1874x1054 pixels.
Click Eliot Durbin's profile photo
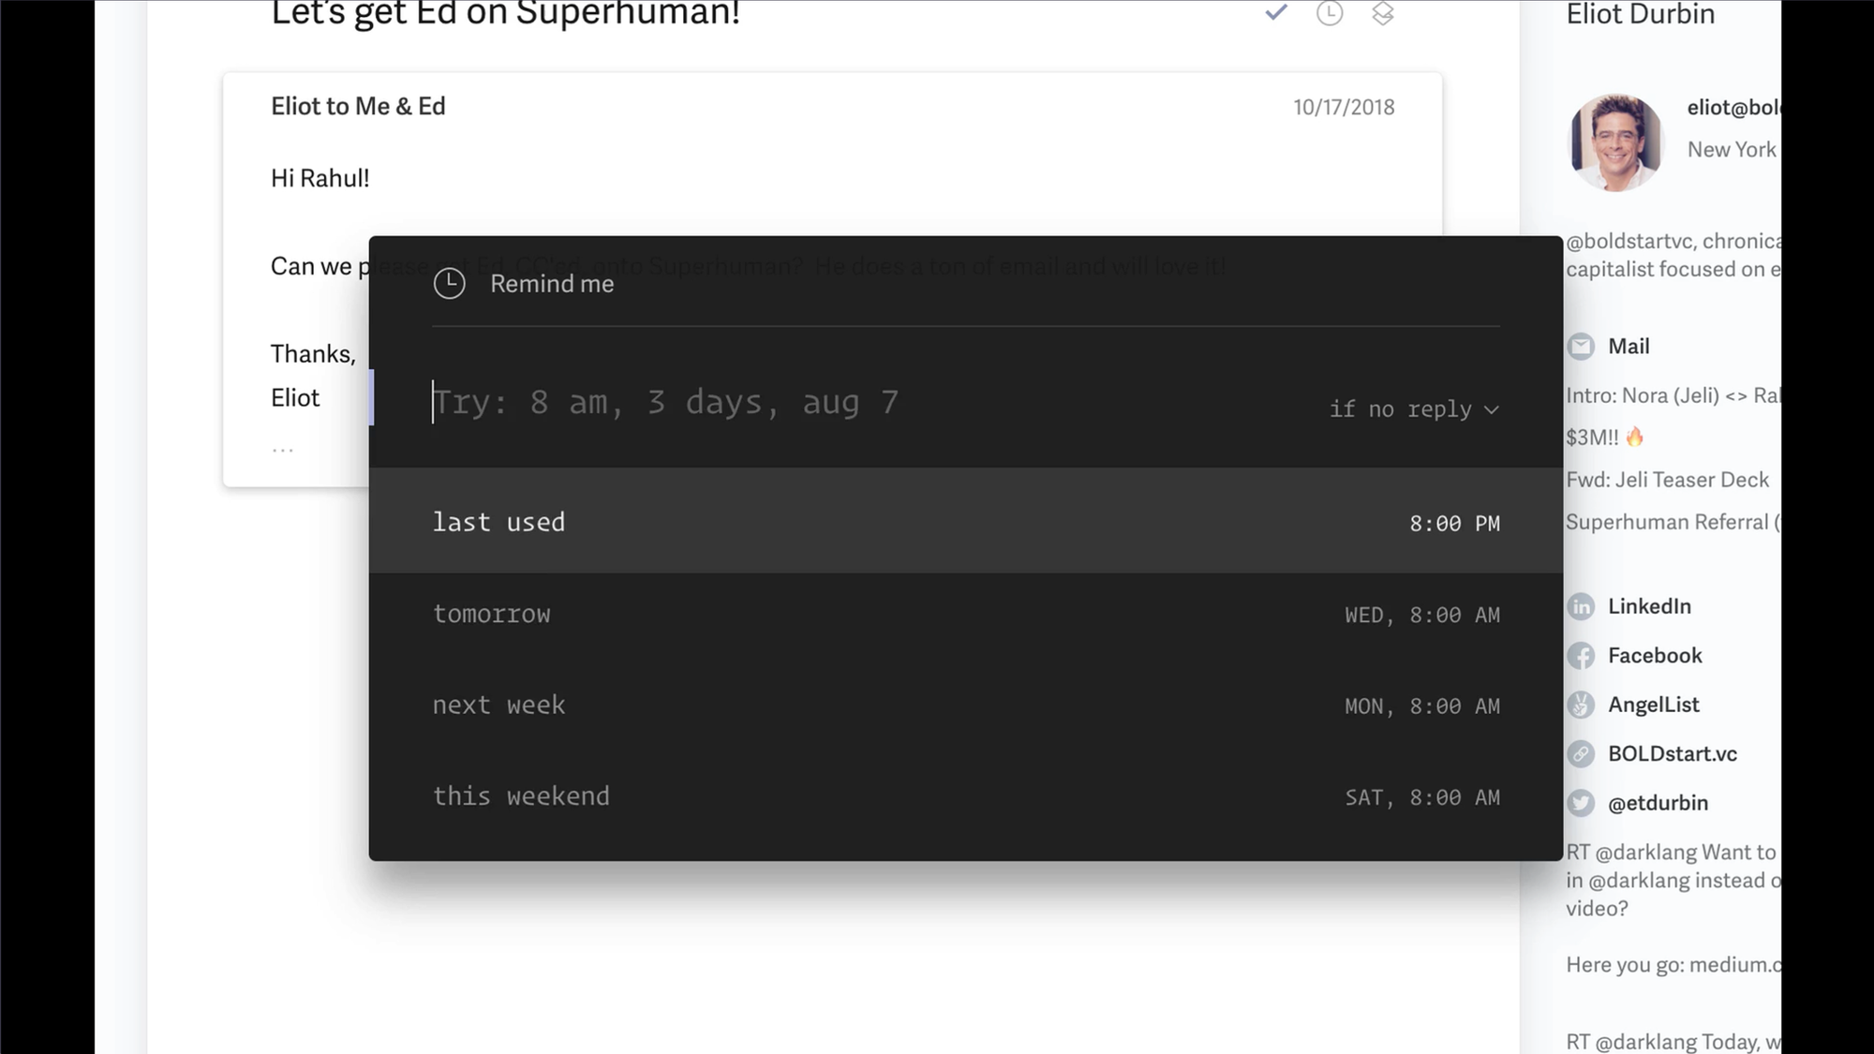pyautogui.click(x=1614, y=142)
